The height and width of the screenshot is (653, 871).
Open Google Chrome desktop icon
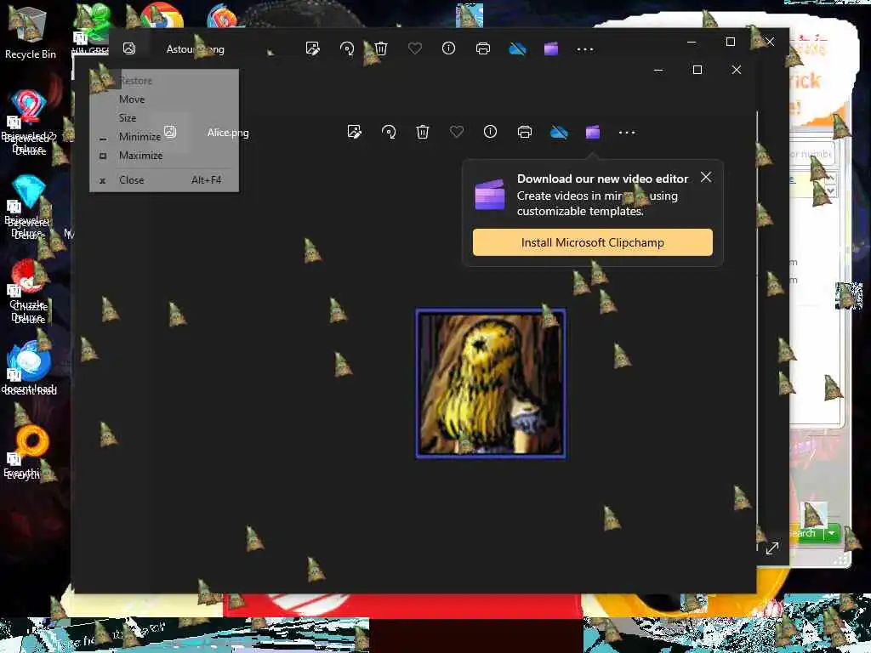[162, 15]
